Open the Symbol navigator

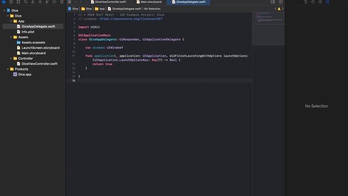tap(18, 2)
